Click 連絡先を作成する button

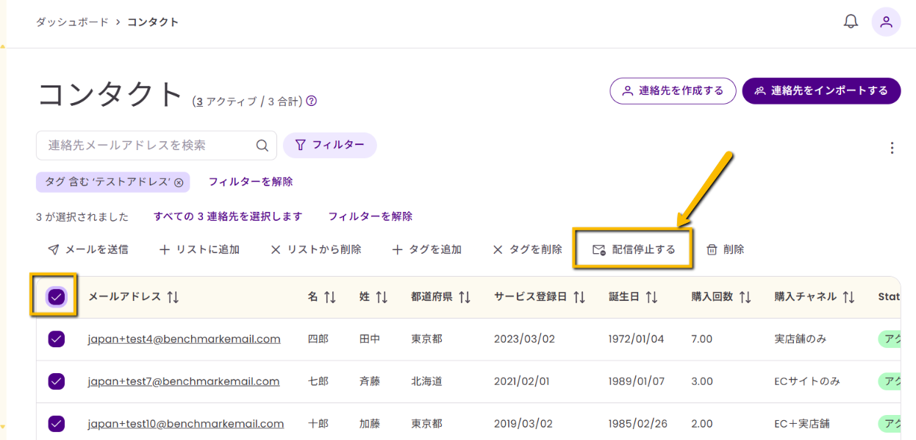click(673, 91)
